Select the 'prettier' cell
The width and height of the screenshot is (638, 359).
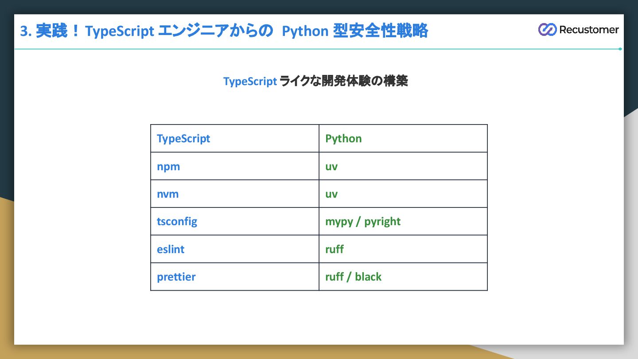235,277
